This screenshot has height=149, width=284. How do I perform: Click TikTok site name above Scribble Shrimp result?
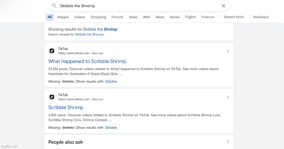tap(63, 95)
